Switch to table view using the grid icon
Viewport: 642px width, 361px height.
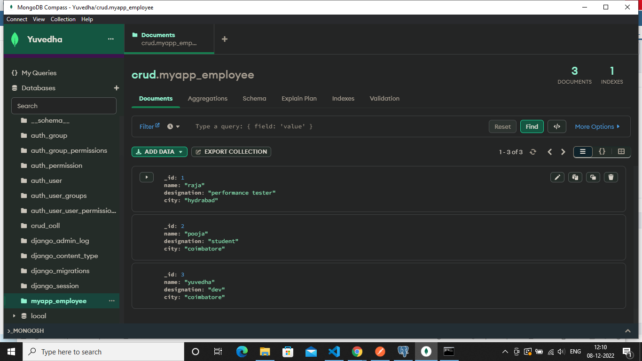point(621,152)
